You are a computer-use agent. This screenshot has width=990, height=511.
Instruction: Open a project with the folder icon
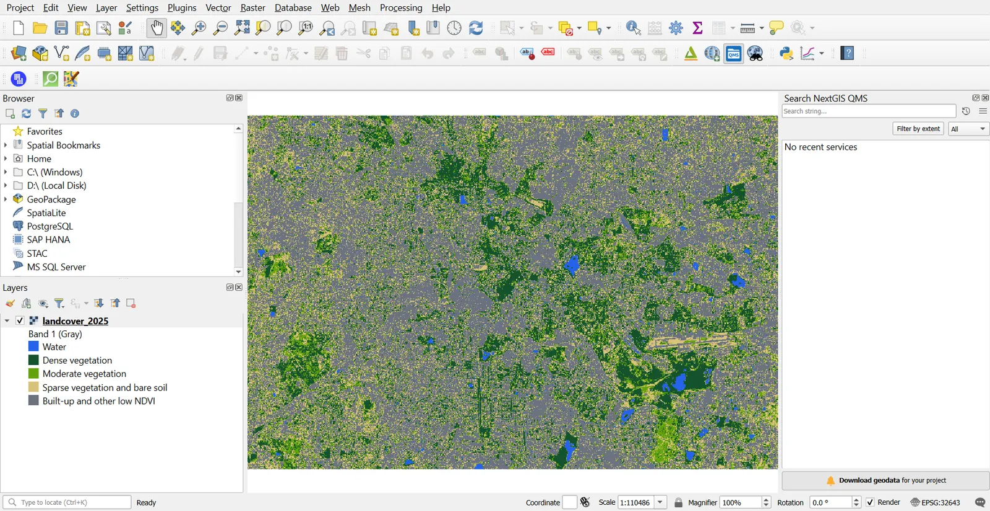40,28
